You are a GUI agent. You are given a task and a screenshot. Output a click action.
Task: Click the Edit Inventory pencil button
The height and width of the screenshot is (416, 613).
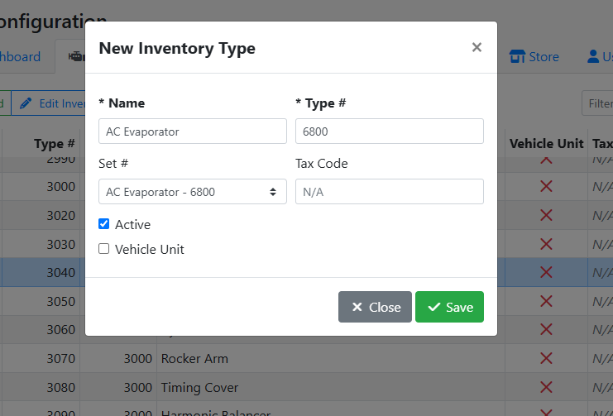click(x=48, y=103)
